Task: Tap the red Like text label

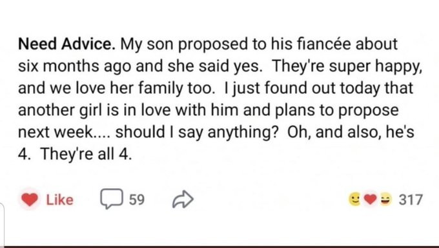Action: click(59, 200)
